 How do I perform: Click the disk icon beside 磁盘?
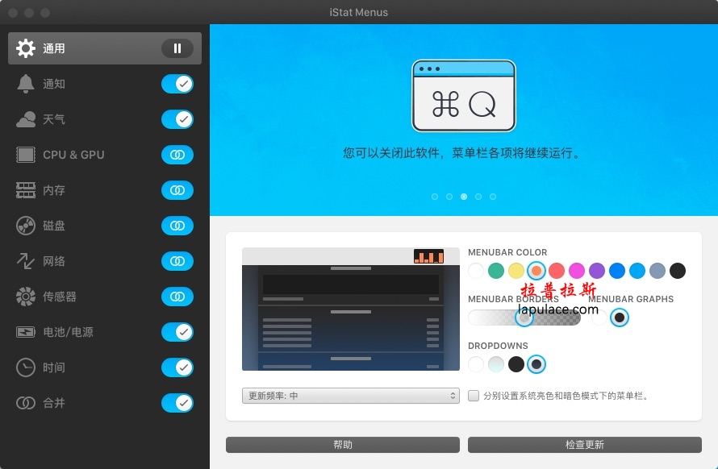[x=26, y=226]
